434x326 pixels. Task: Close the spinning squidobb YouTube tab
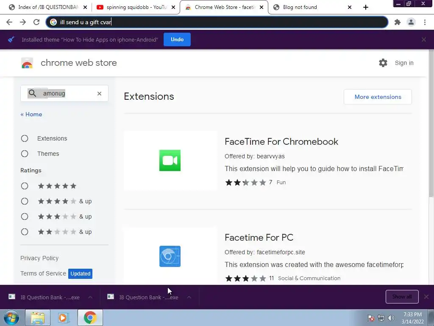[173, 7]
